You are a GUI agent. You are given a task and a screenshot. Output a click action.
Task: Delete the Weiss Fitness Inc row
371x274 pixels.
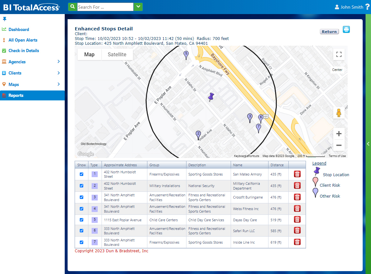(x=297, y=208)
